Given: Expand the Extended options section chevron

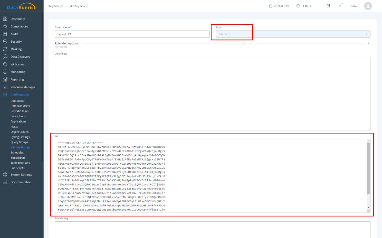Looking at the screenshot, I should pos(368,43).
